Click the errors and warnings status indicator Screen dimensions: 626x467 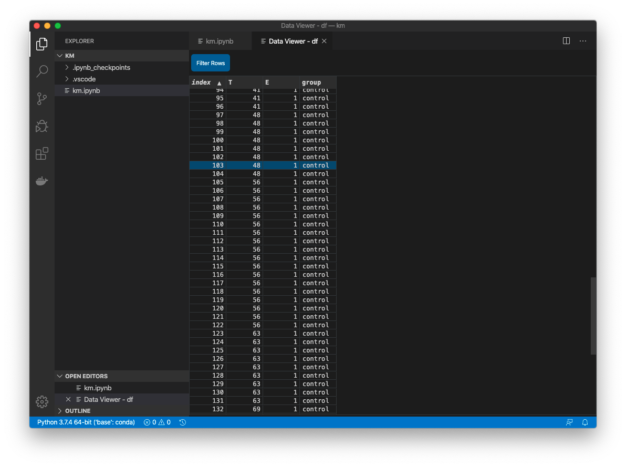click(158, 422)
